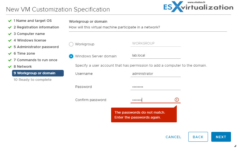Click the BACK button
The width and height of the screenshot is (237, 148).
tap(198, 137)
